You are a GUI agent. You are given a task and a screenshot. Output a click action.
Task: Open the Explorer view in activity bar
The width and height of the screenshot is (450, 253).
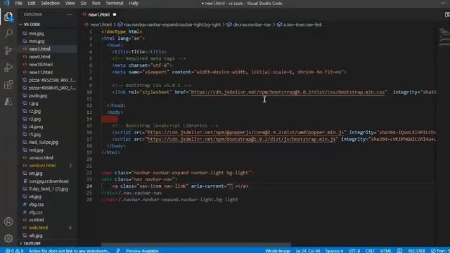pyautogui.click(x=8, y=17)
